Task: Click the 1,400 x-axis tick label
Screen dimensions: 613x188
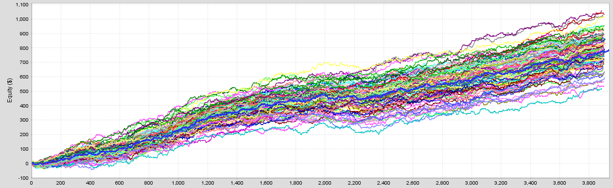Action: [237, 184]
